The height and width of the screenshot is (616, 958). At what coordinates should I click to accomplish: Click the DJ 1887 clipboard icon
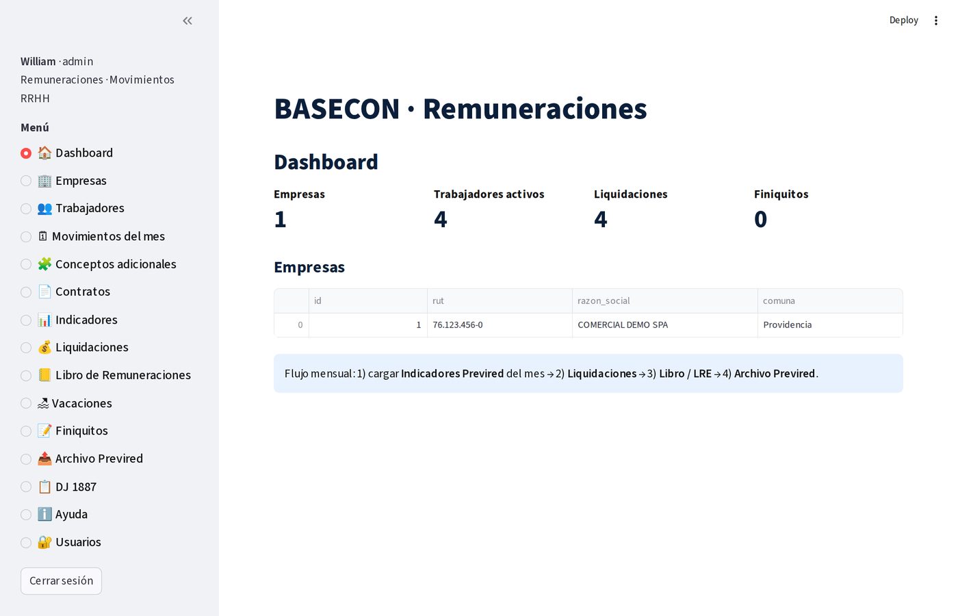44,487
